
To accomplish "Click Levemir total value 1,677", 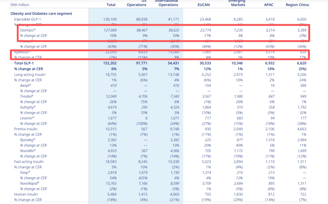I will (112, 118).
